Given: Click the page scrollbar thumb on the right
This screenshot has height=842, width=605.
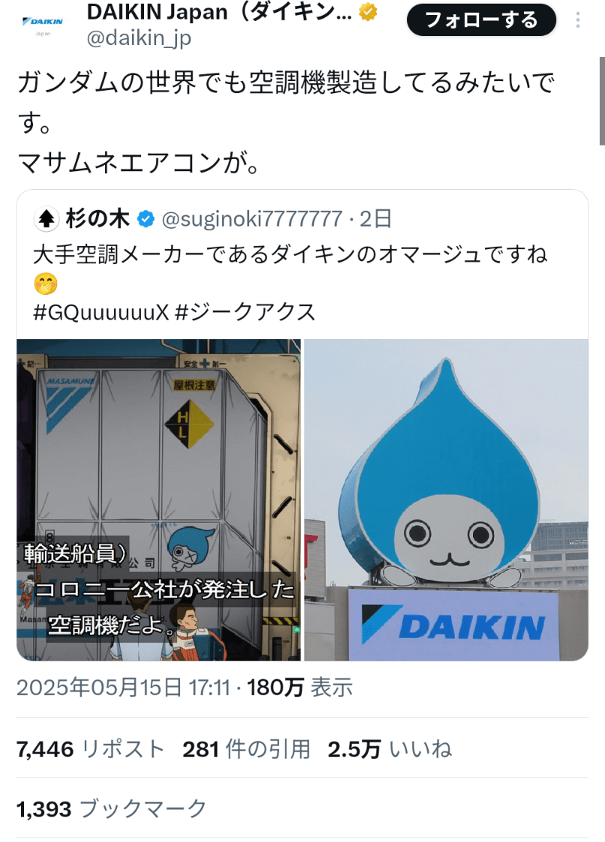Looking at the screenshot, I should 602,101.
